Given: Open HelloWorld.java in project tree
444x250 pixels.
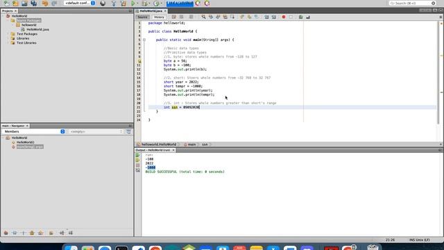Looking at the screenshot, I should pos(37,29).
